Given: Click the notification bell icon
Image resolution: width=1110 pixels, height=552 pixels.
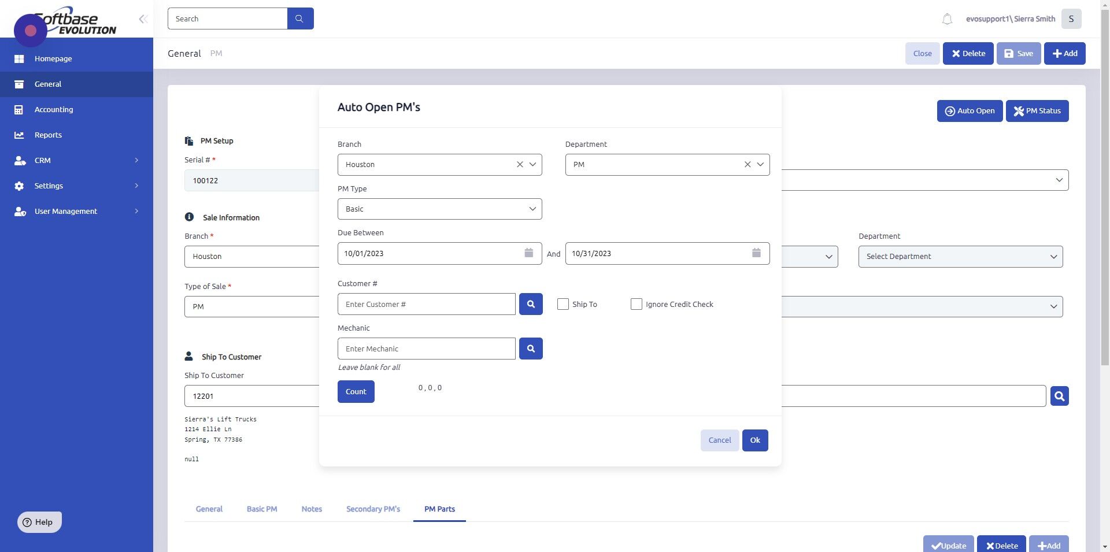Looking at the screenshot, I should 947,19.
